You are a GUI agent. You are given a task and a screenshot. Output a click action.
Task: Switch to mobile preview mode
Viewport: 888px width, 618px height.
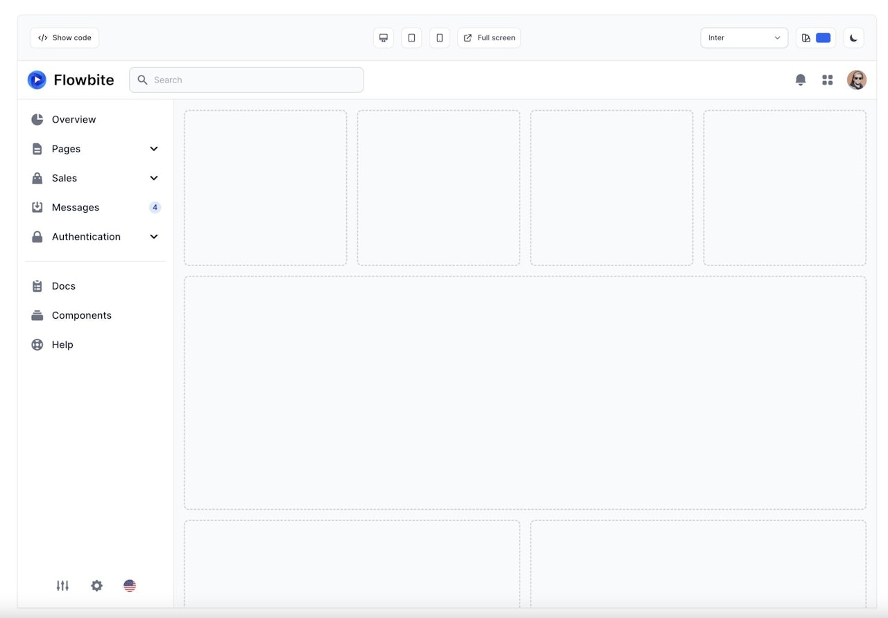pos(439,37)
